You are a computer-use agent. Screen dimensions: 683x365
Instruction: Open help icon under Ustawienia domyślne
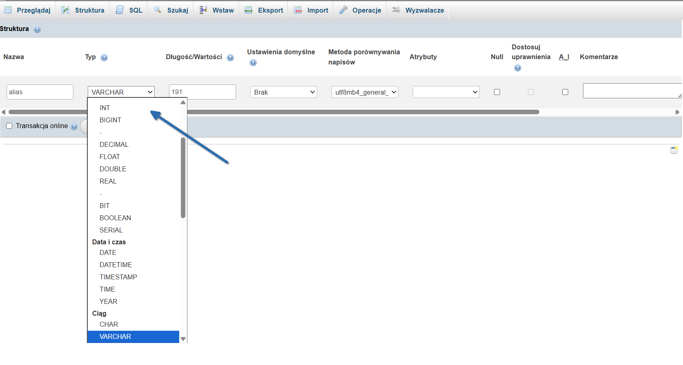point(253,62)
